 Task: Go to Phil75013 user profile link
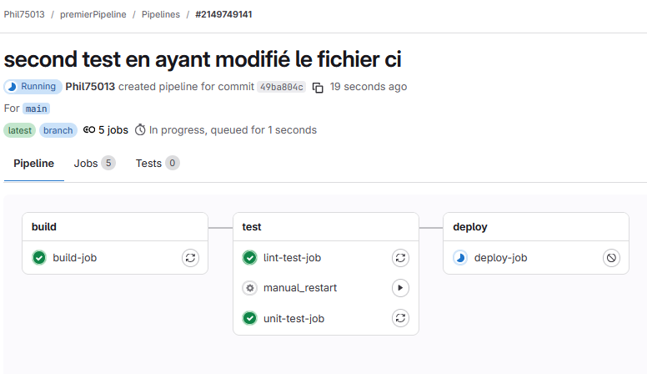coord(90,87)
